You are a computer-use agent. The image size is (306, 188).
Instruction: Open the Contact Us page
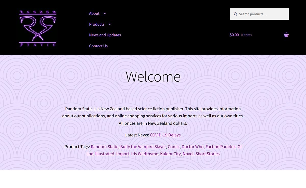tap(98, 46)
